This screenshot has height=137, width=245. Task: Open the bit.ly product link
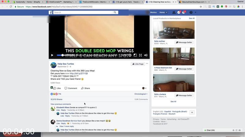point(79,73)
